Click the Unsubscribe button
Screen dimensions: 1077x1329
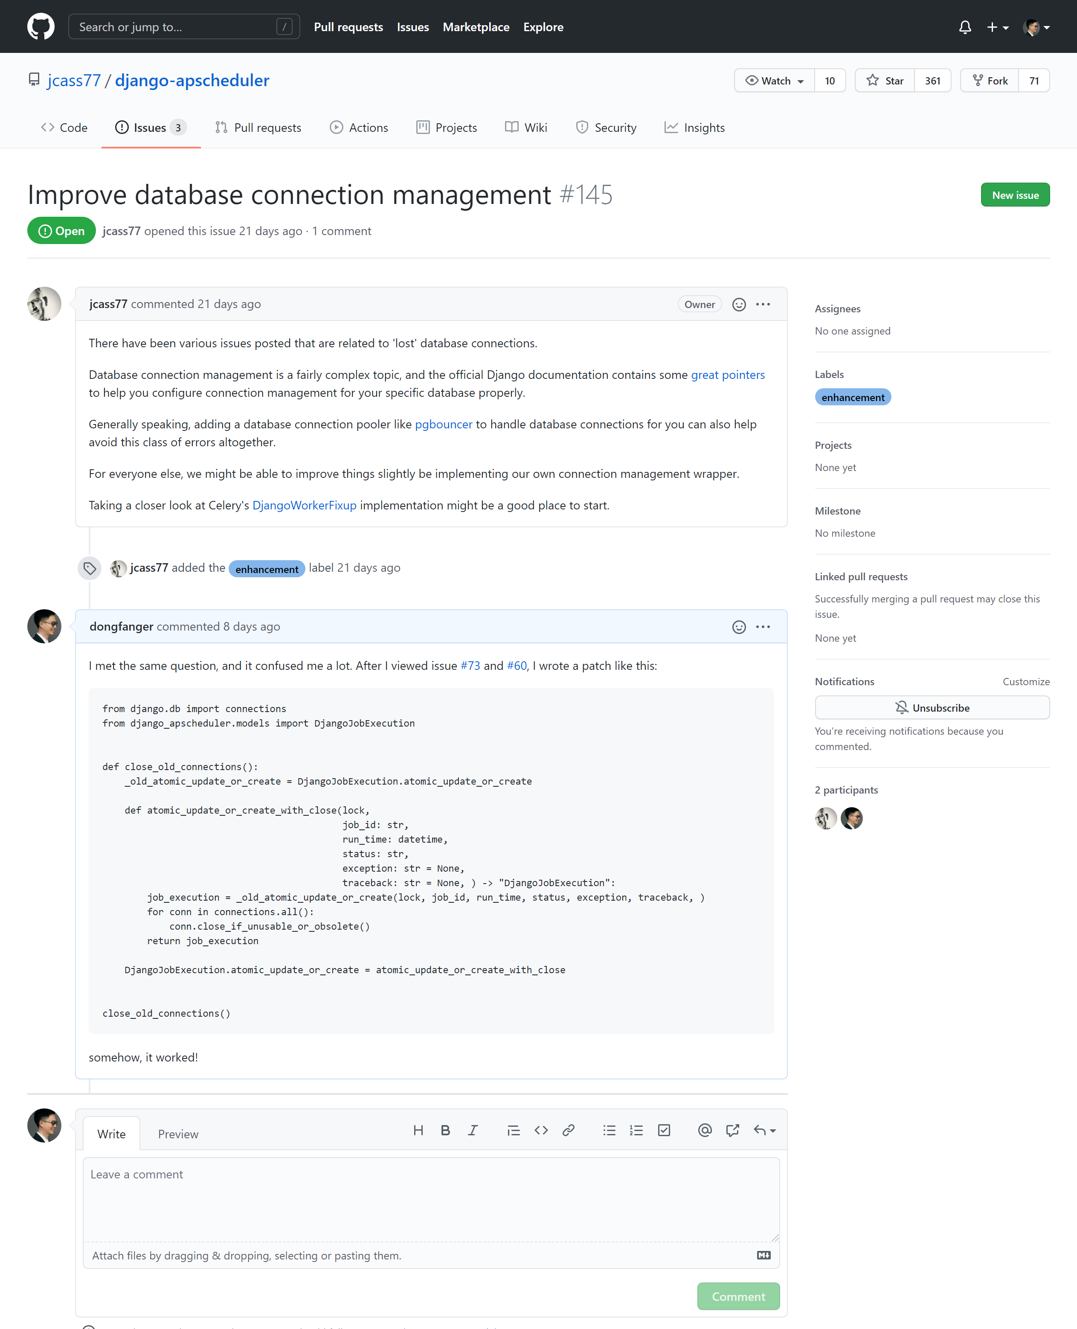(x=932, y=707)
